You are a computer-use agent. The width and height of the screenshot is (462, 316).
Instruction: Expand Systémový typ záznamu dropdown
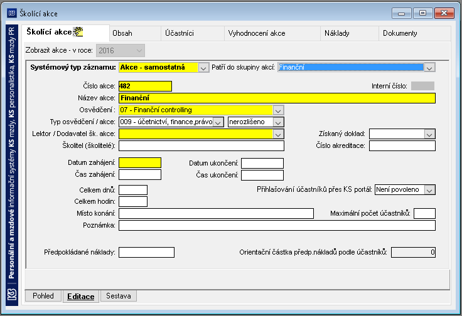pos(203,68)
